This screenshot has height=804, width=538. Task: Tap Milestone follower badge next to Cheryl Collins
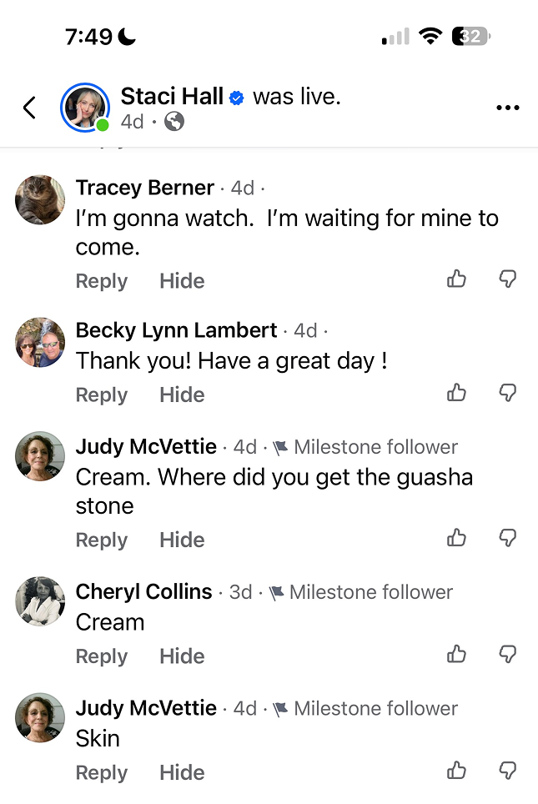click(x=361, y=592)
